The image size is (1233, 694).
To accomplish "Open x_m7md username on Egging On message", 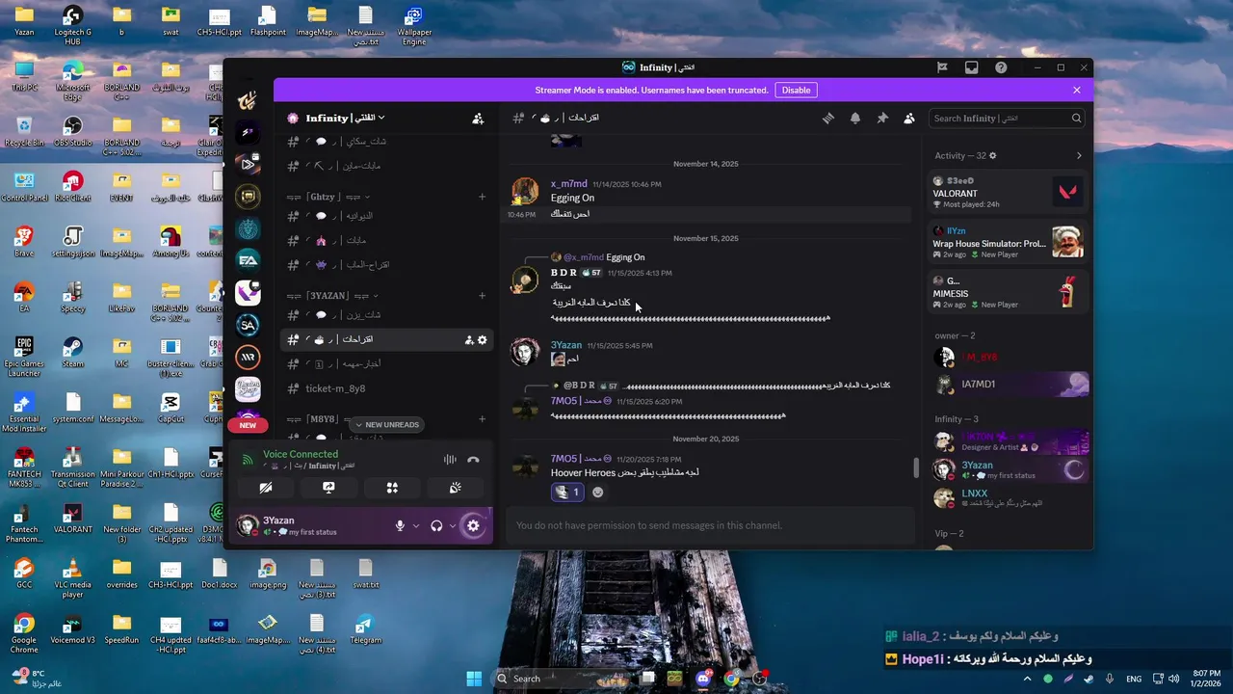I will (x=568, y=183).
